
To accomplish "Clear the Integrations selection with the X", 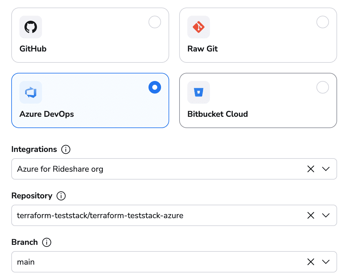I will [x=310, y=169].
